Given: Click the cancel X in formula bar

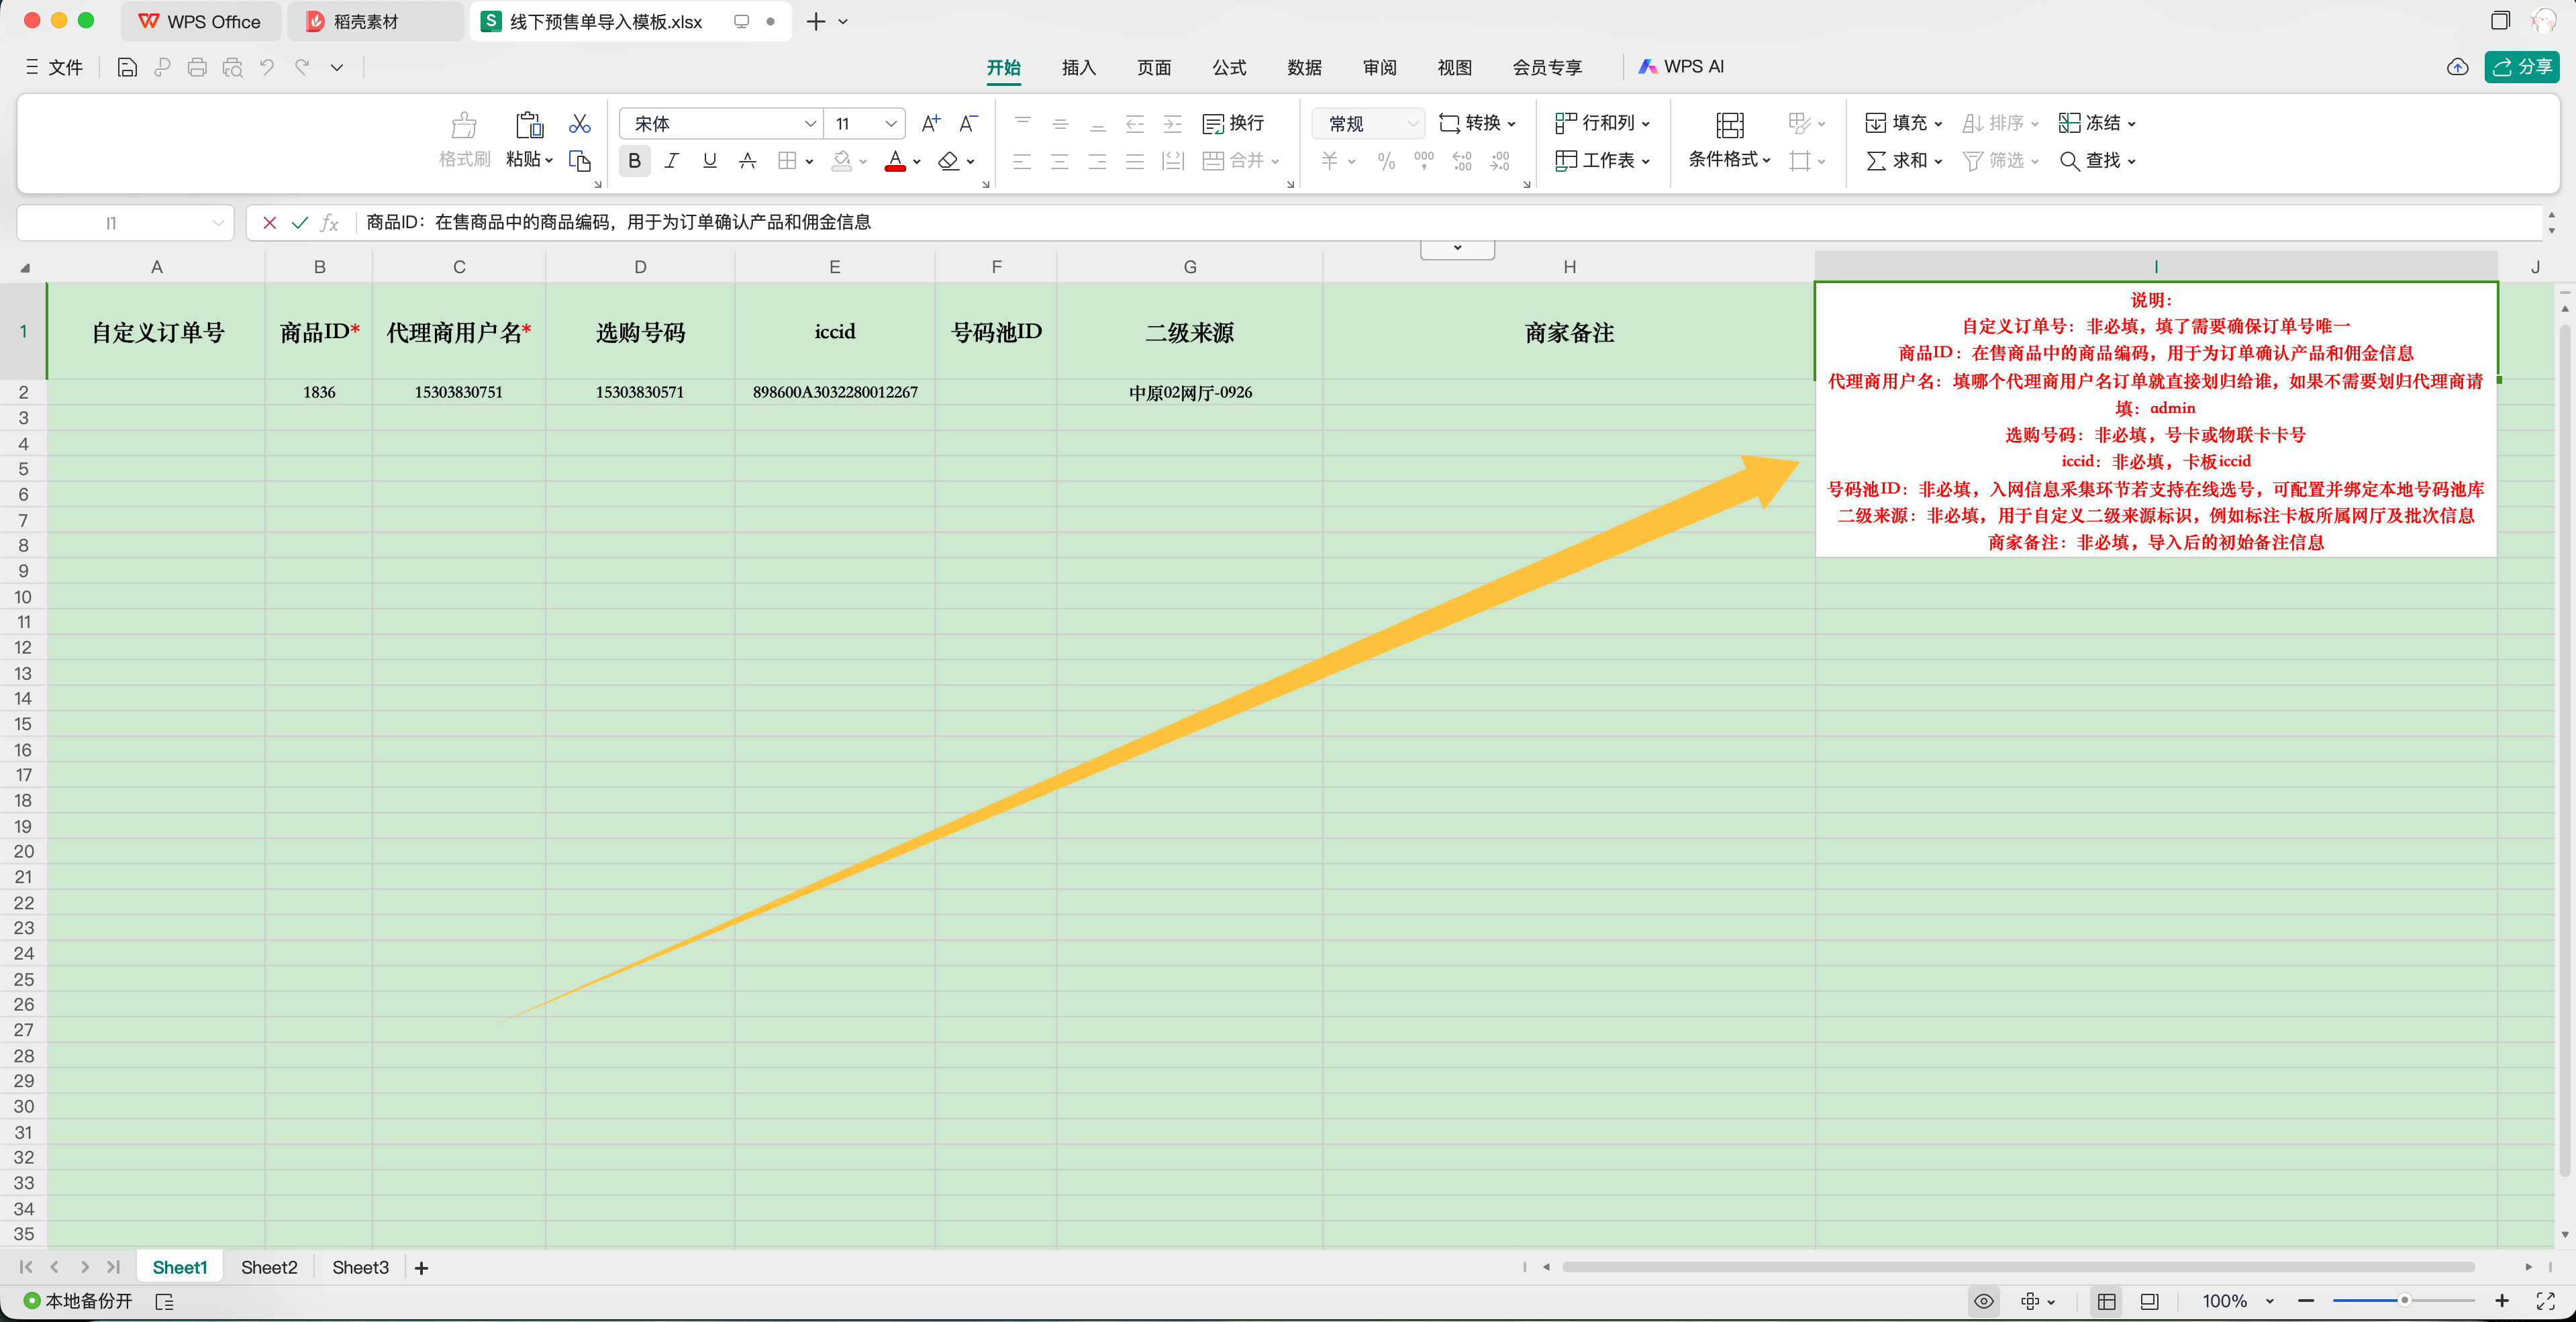Looking at the screenshot, I should click(x=269, y=222).
